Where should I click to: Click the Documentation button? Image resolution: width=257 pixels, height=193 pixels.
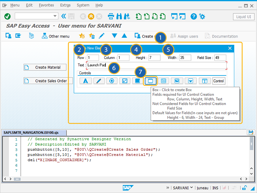[221, 36]
